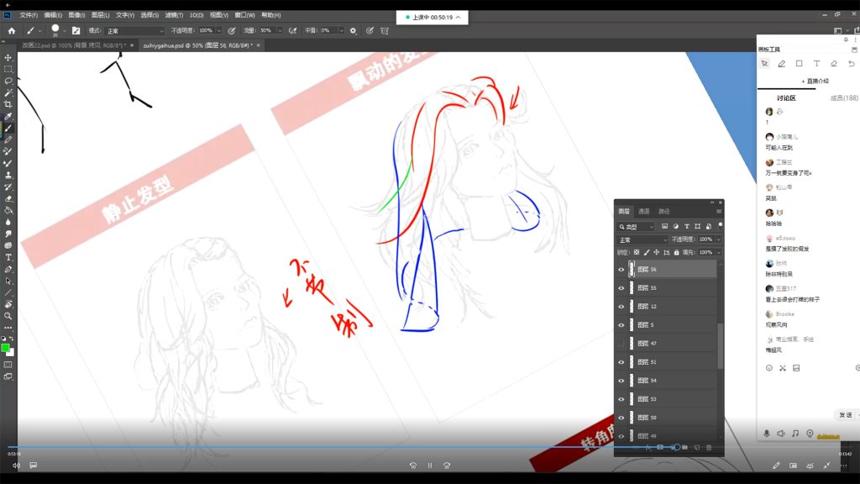Hide layer 图层 56 with eye icon
860x484 pixels.
(621, 270)
